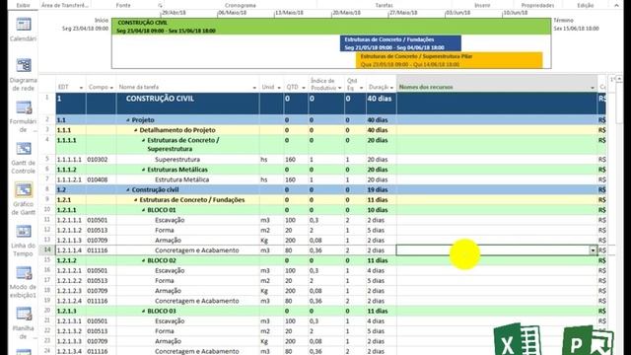Click the Cronograma ribbon group label
The image size is (631, 355).
coord(241,5)
